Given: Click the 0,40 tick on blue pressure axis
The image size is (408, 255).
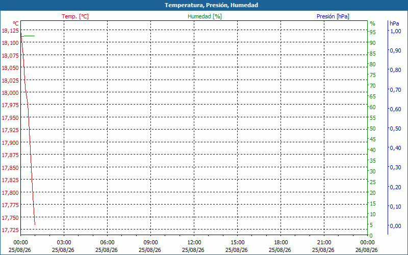Looking at the screenshot, I should (396, 148).
